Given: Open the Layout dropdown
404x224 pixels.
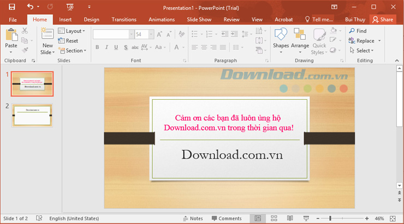Looking at the screenshot, I should pyautogui.click(x=72, y=31).
